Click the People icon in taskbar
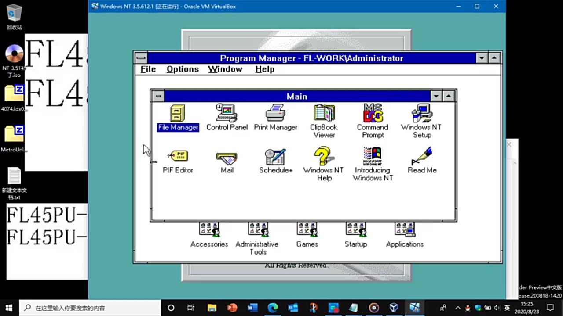 click(x=443, y=308)
